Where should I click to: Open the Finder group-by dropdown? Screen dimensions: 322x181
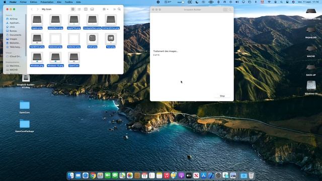tap(105, 9)
